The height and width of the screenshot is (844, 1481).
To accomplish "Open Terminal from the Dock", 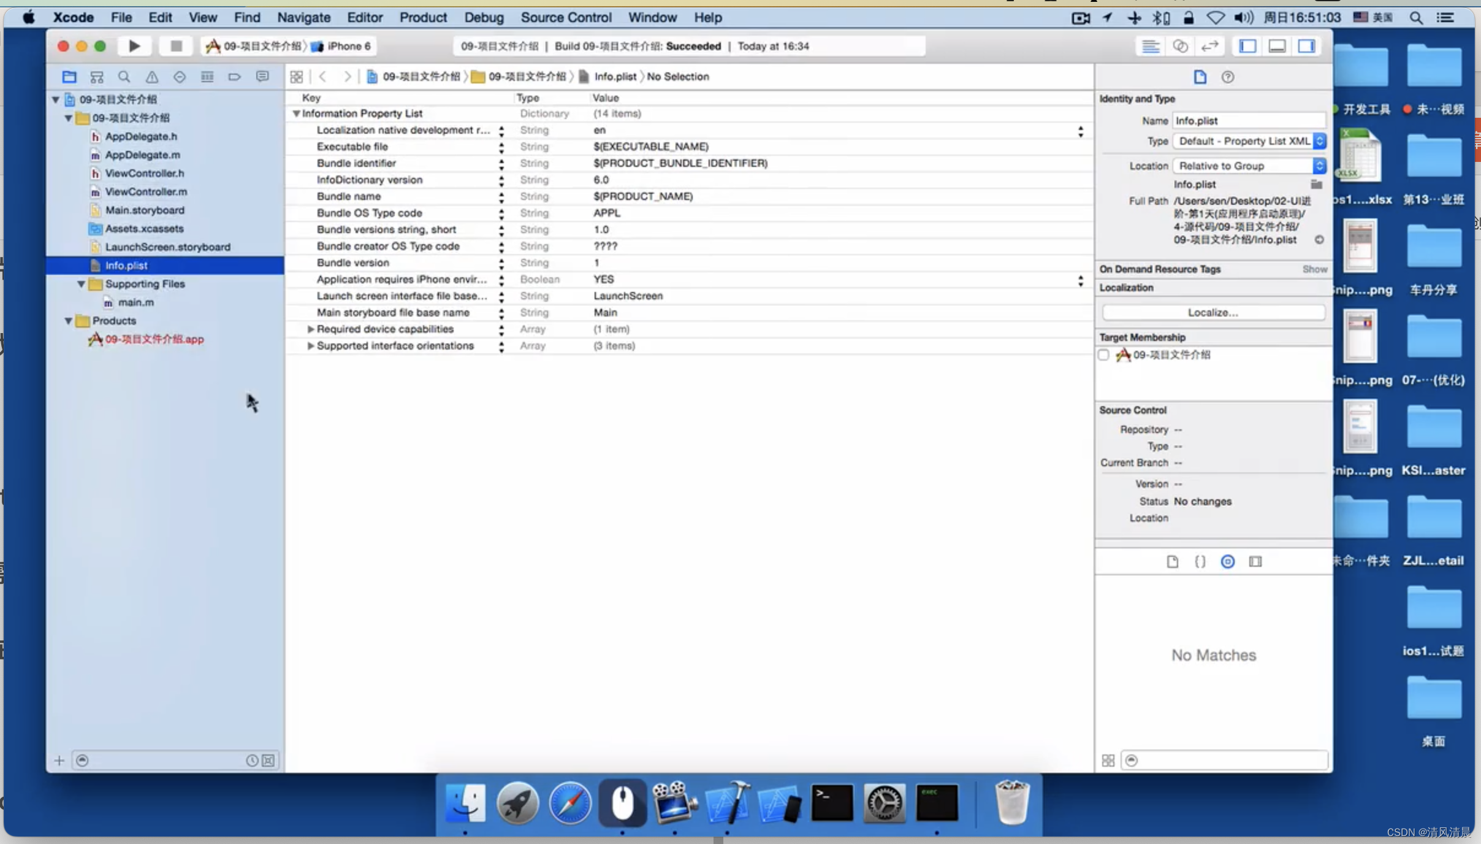I will (832, 802).
